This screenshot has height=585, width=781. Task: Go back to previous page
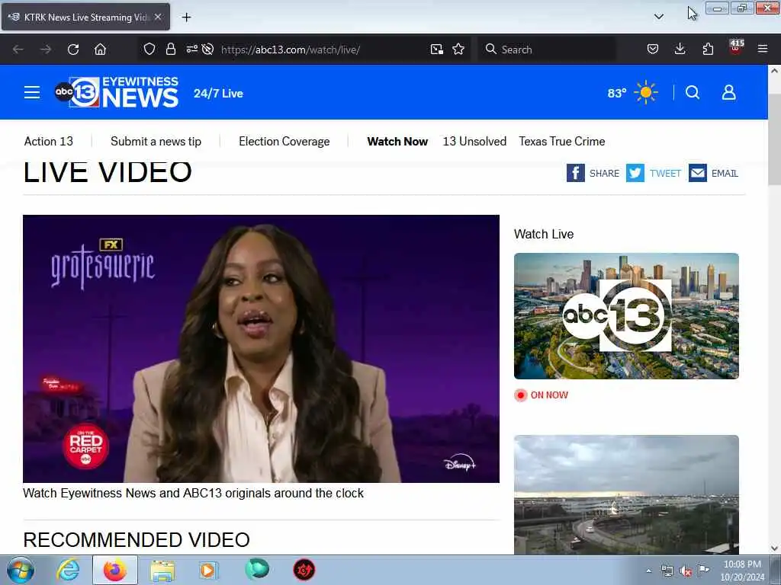18,50
